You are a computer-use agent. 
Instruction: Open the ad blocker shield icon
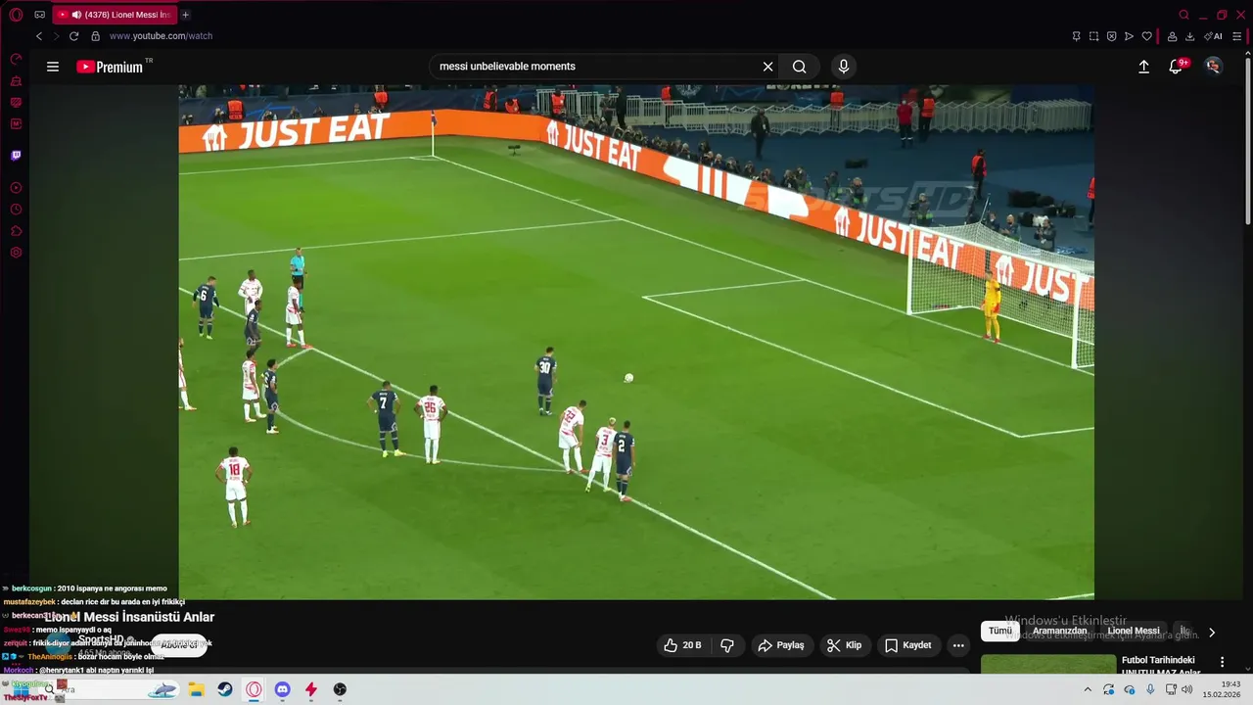click(x=1111, y=36)
